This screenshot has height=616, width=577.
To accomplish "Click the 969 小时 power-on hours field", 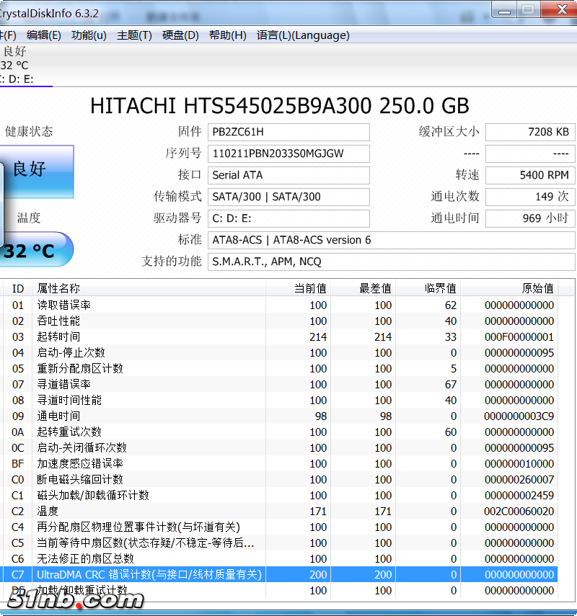I will [x=530, y=218].
